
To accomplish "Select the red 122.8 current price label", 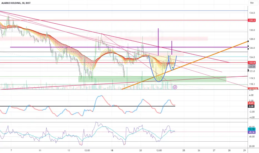I will coord(252,63).
